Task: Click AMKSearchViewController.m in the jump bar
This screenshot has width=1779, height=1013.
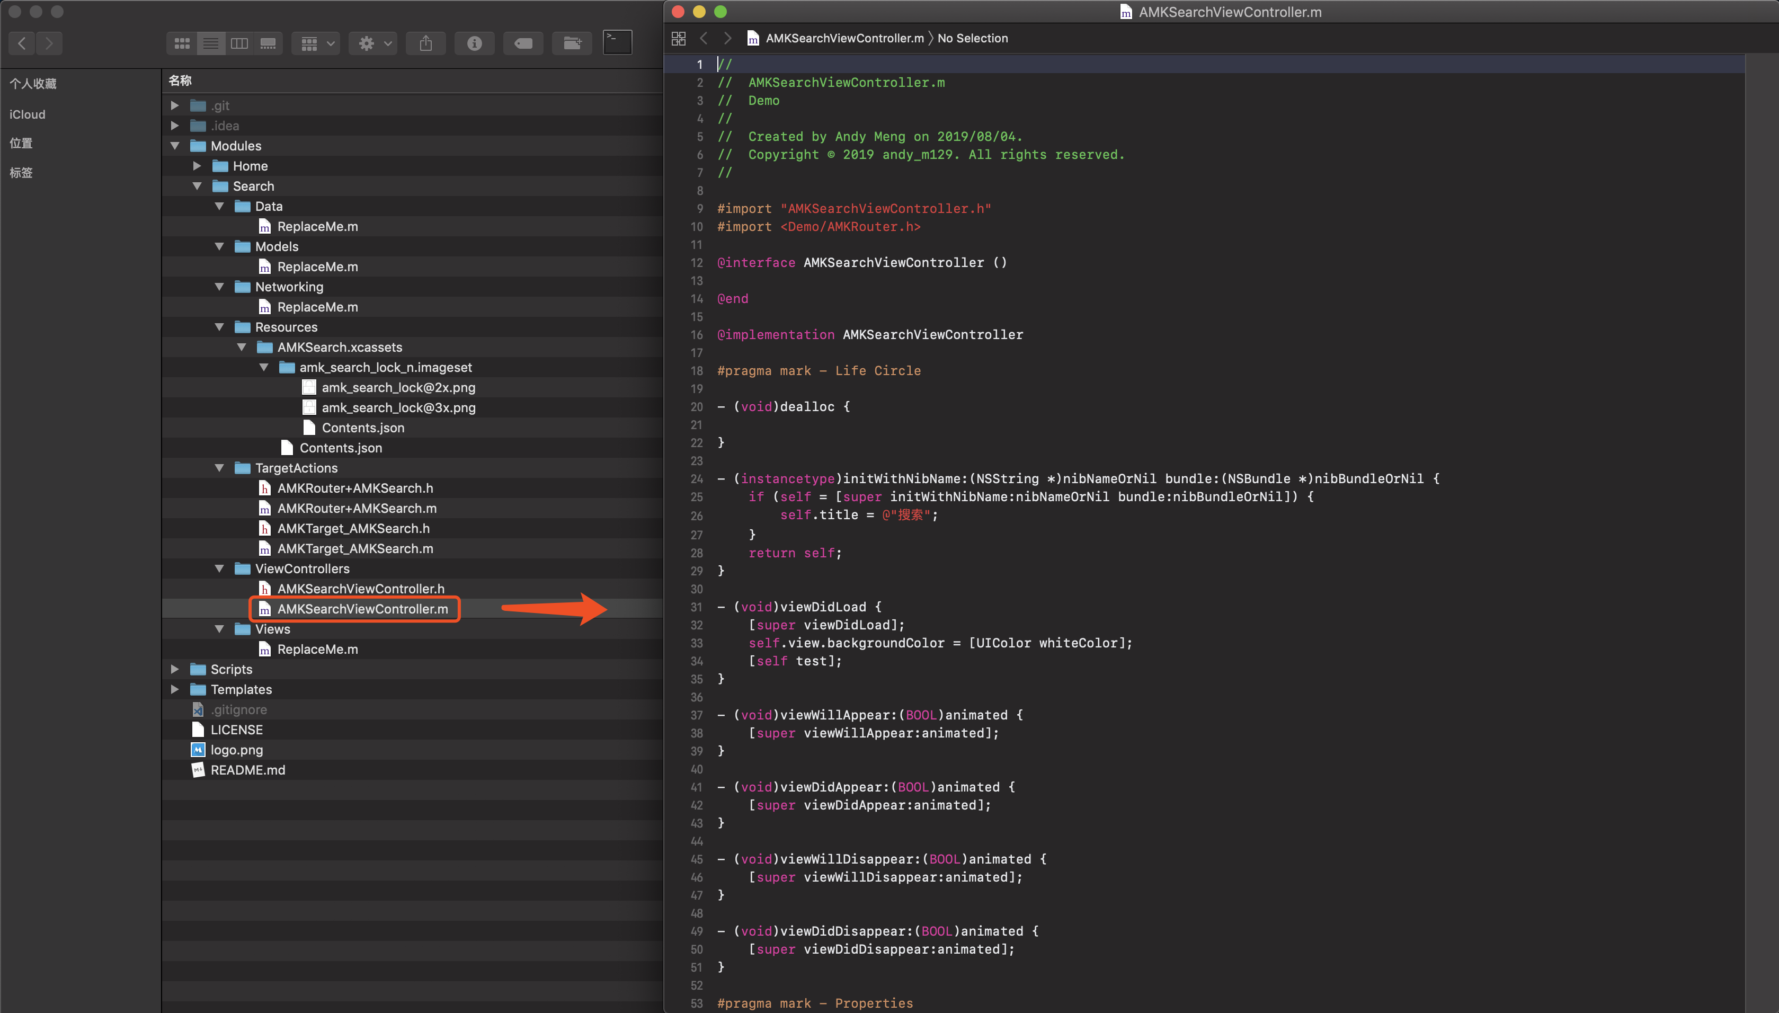Action: (844, 38)
